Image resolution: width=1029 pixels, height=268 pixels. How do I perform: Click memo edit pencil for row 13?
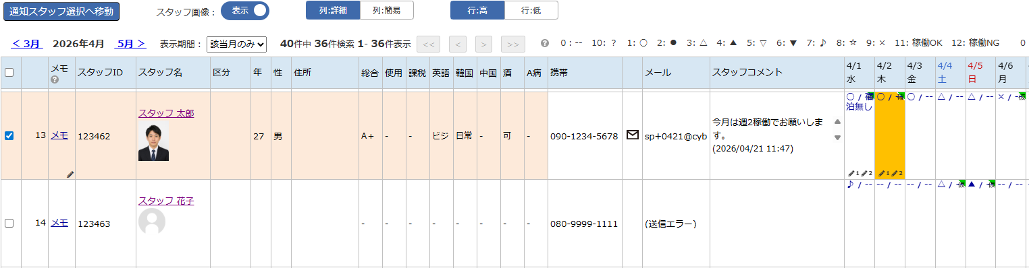(x=70, y=174)
